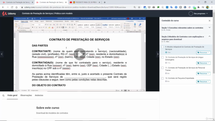This screenshot has height=121, width=215.
Task: Switch to the Anúncios tab
Action: (39, 95)
